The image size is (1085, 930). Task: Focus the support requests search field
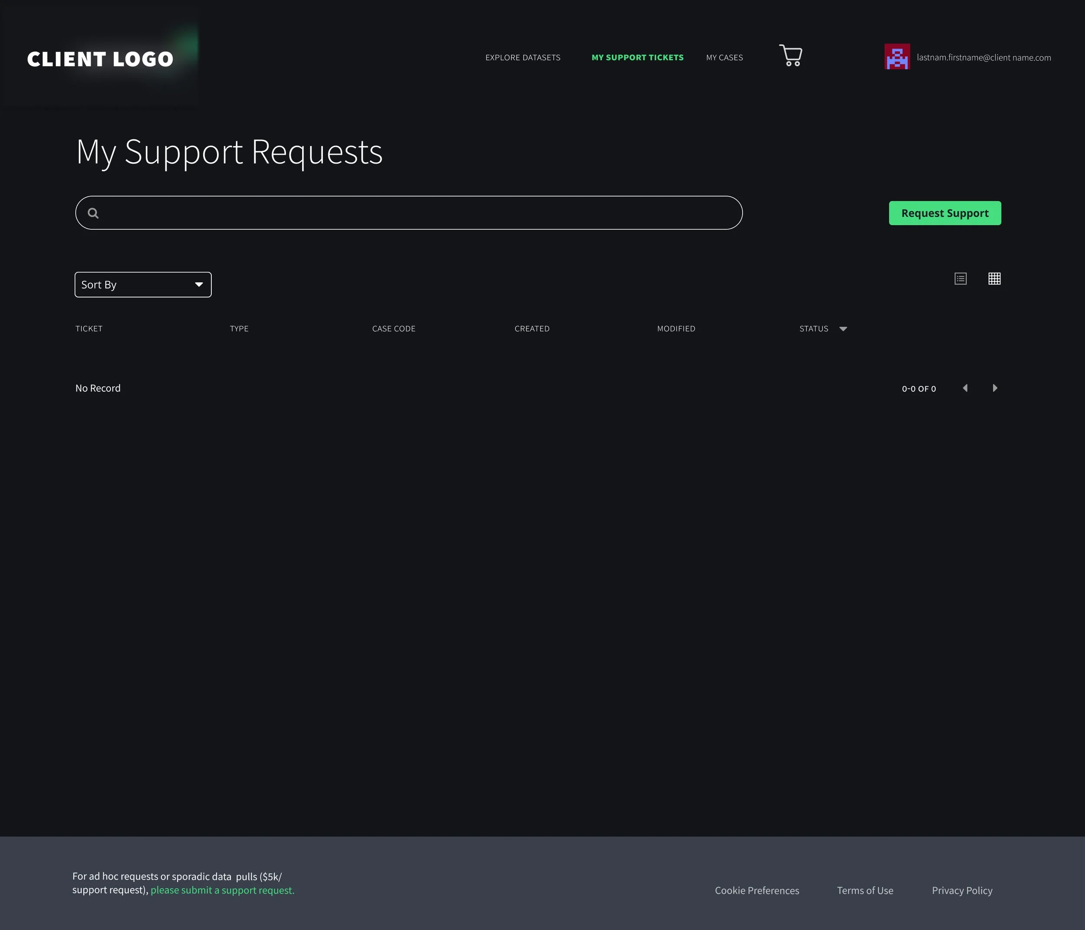[x=419, y=213]
